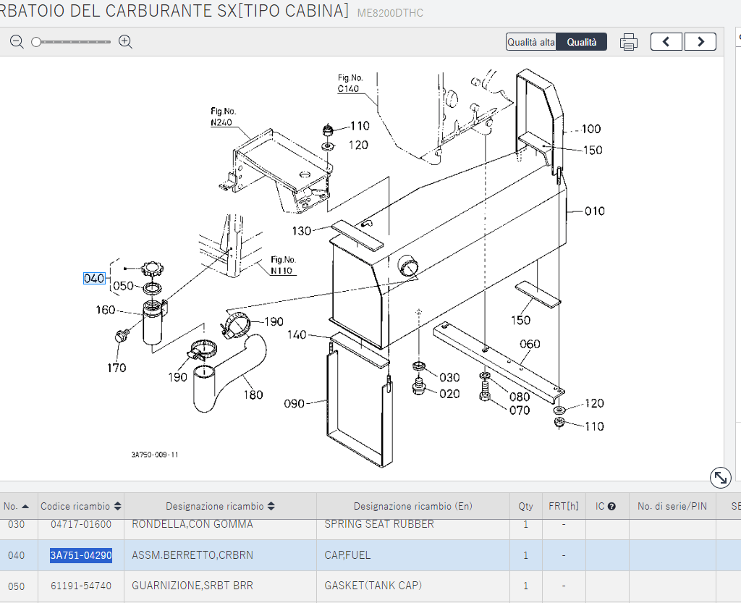Open Fig.No. N240 reference in diagram
The height and width of the screenshot is (603, 741).
point(222,123)
